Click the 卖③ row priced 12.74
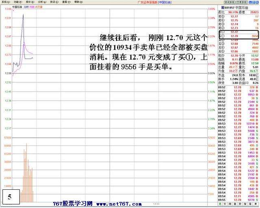 click(x=238, y=24)
